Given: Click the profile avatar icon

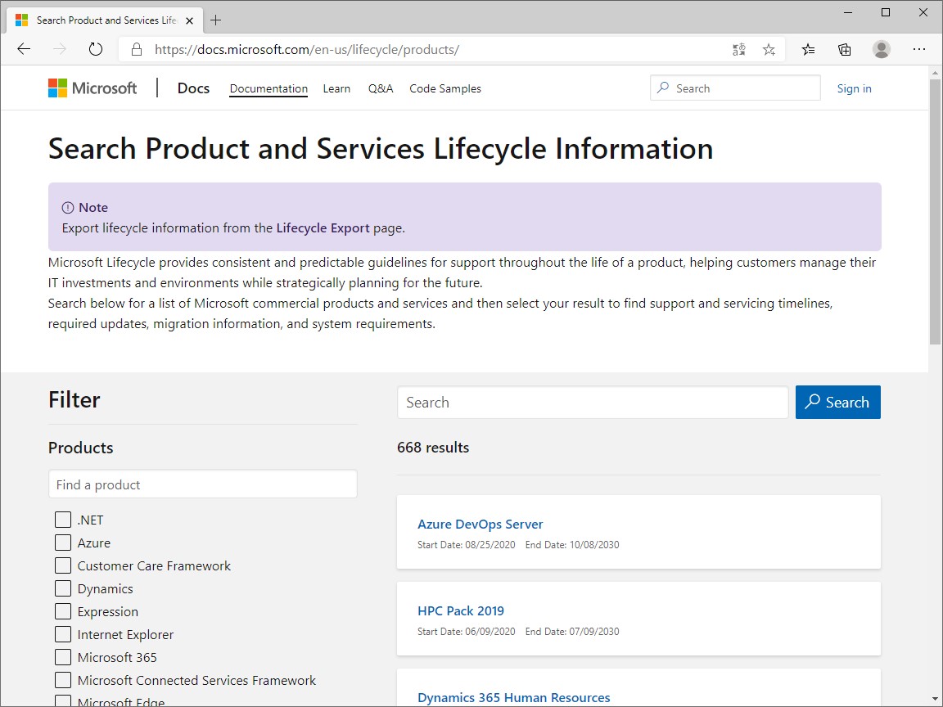Looking at the screenshot, I should tap(881, 49).
